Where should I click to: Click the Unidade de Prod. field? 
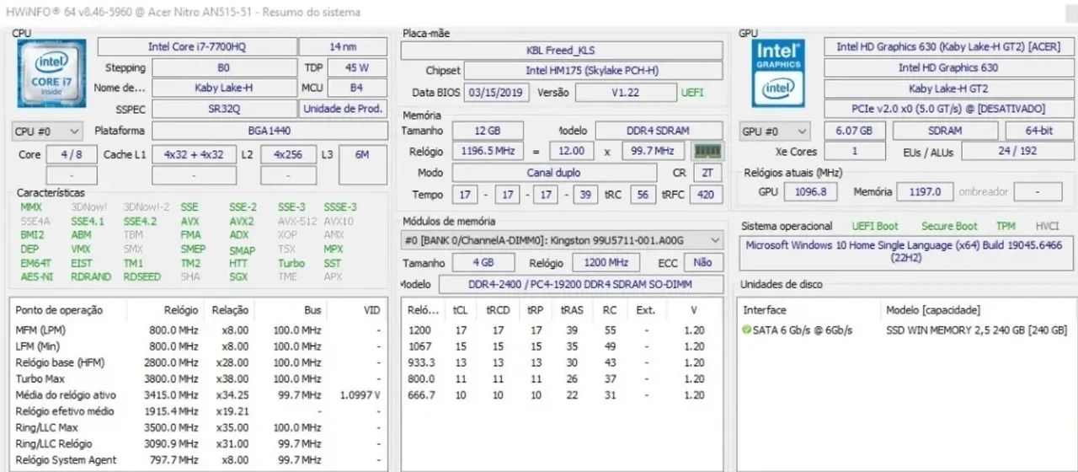[344, 109]
